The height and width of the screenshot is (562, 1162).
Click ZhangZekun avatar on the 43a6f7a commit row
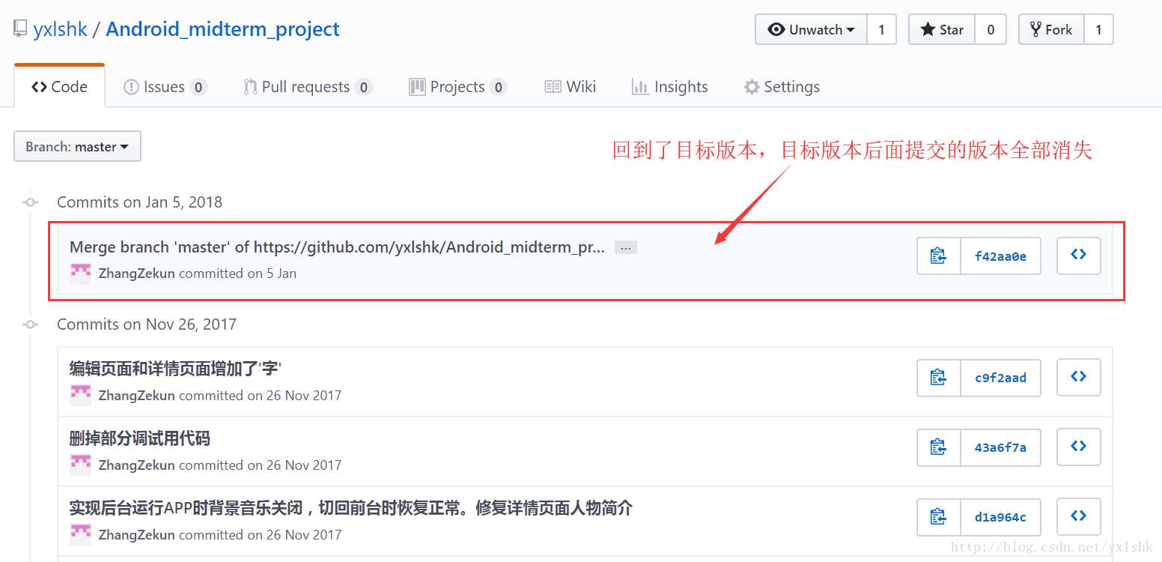[80, 465]
